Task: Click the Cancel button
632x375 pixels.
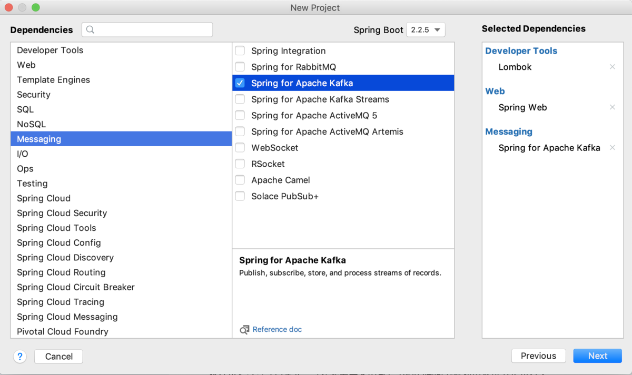Action: coord(58,357)
